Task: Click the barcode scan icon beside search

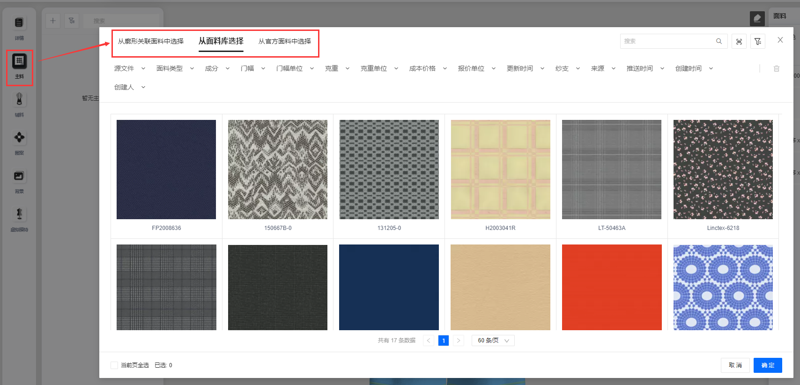Action: tap(739, 42)
